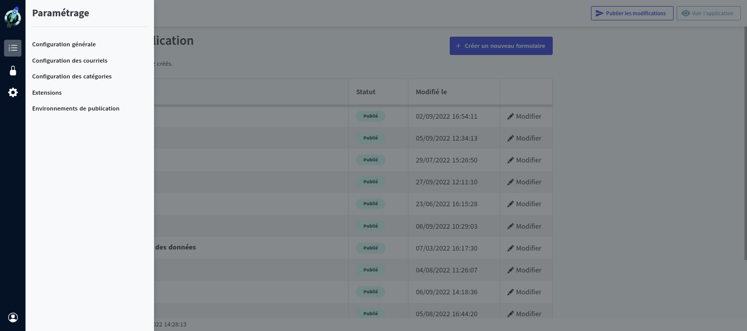Select Configuration des catégories
This screenshot has width=747, height=331.
pyautogui.click(x=71, y=76)
